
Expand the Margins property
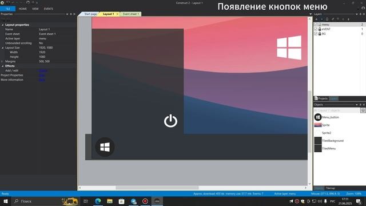point(2,61)
